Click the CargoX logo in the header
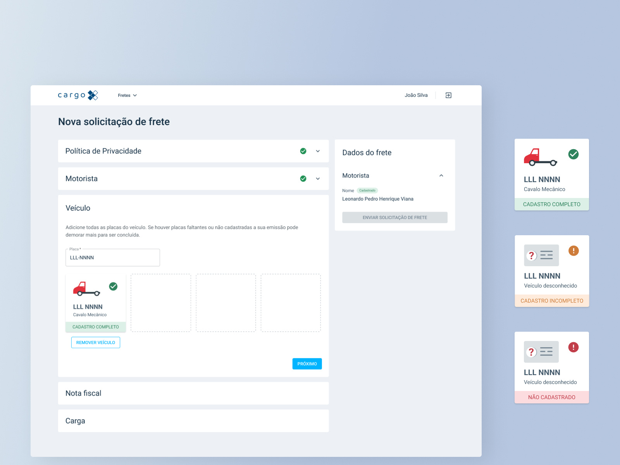 [x=77, y=95]
